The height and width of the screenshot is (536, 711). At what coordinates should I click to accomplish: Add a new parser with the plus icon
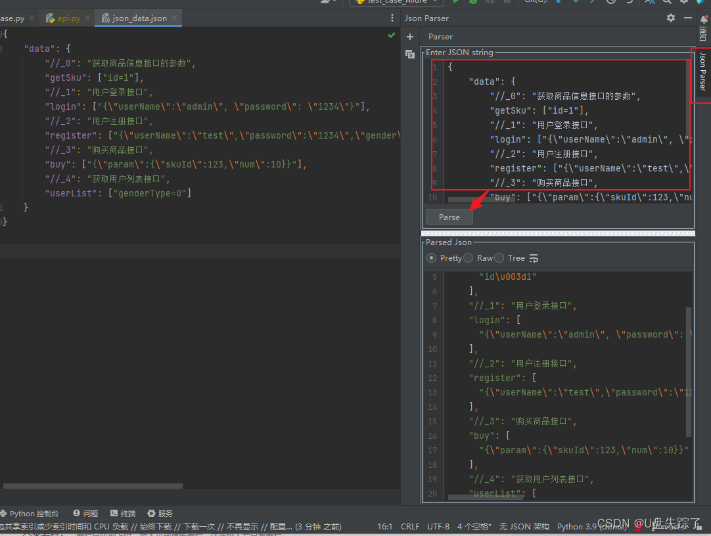click(x=410, y=36)
